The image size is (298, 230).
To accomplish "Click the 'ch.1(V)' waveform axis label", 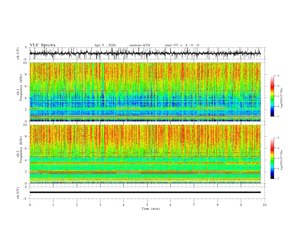I will coord(18,53).
